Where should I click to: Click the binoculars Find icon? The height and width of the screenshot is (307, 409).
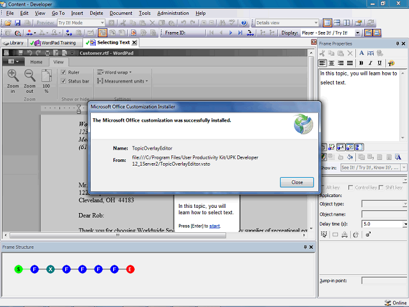point(222,23)
